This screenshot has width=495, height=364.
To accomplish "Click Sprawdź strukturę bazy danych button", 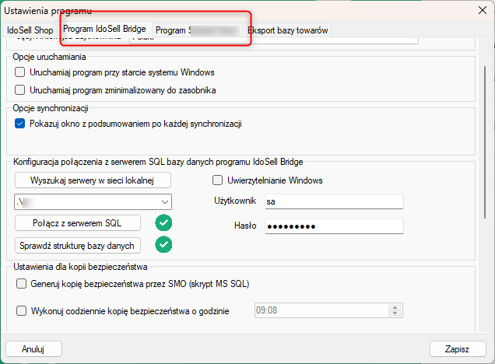I will [78, 246].
